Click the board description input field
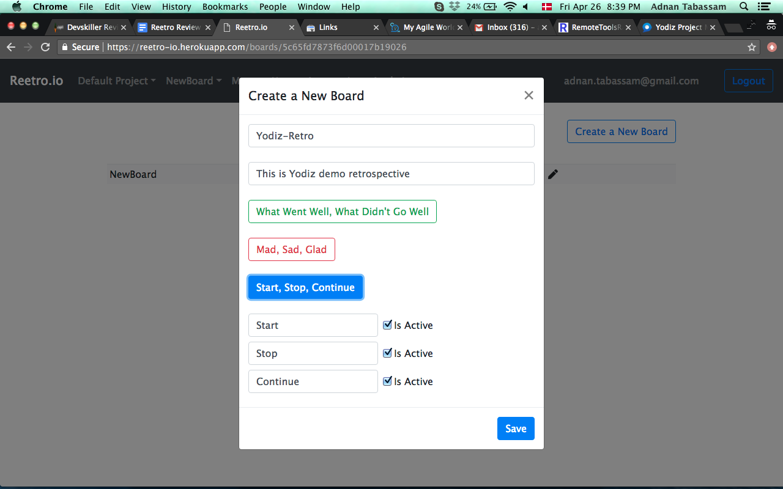Viewport: 783px width, 489px height. coord(391,174)
